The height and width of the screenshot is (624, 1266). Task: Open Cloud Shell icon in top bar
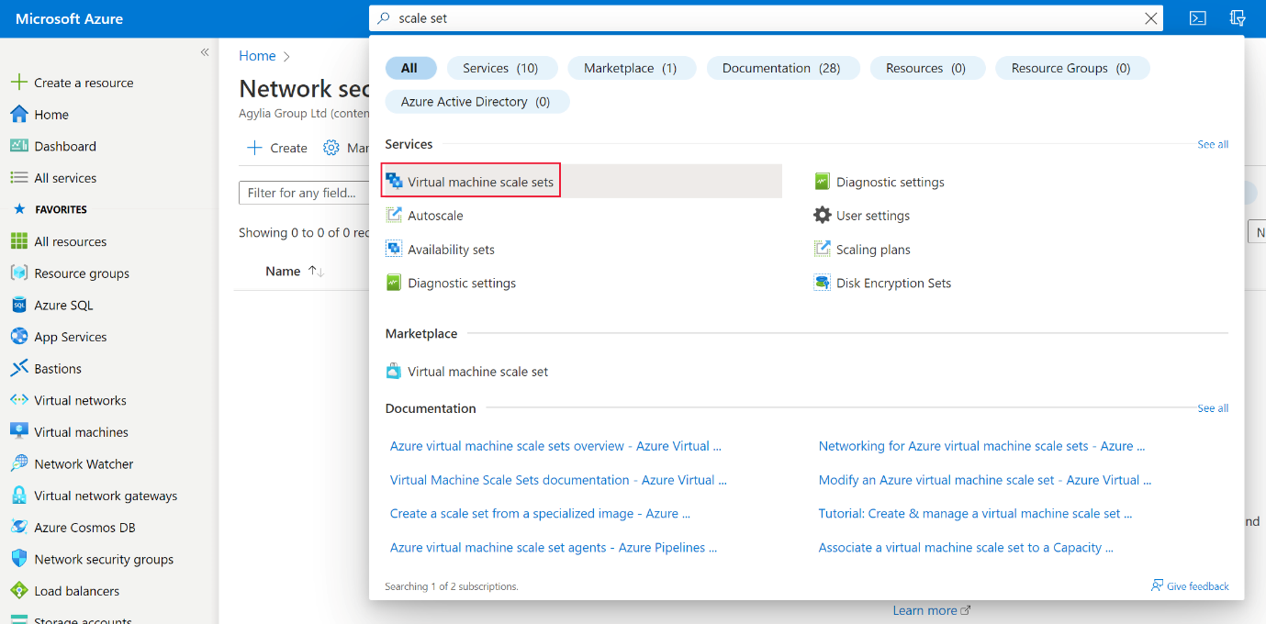[1197, 18]
